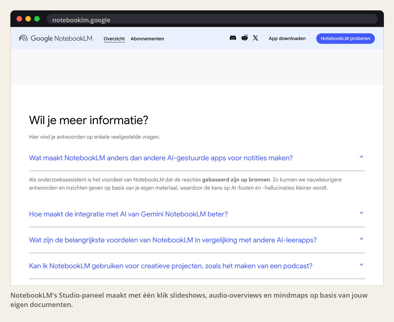The width and height of the screenshot is (394, 322).
Task: Expand chevron for belangrijkste voordelen question
Action: click(x=361, y=239)
